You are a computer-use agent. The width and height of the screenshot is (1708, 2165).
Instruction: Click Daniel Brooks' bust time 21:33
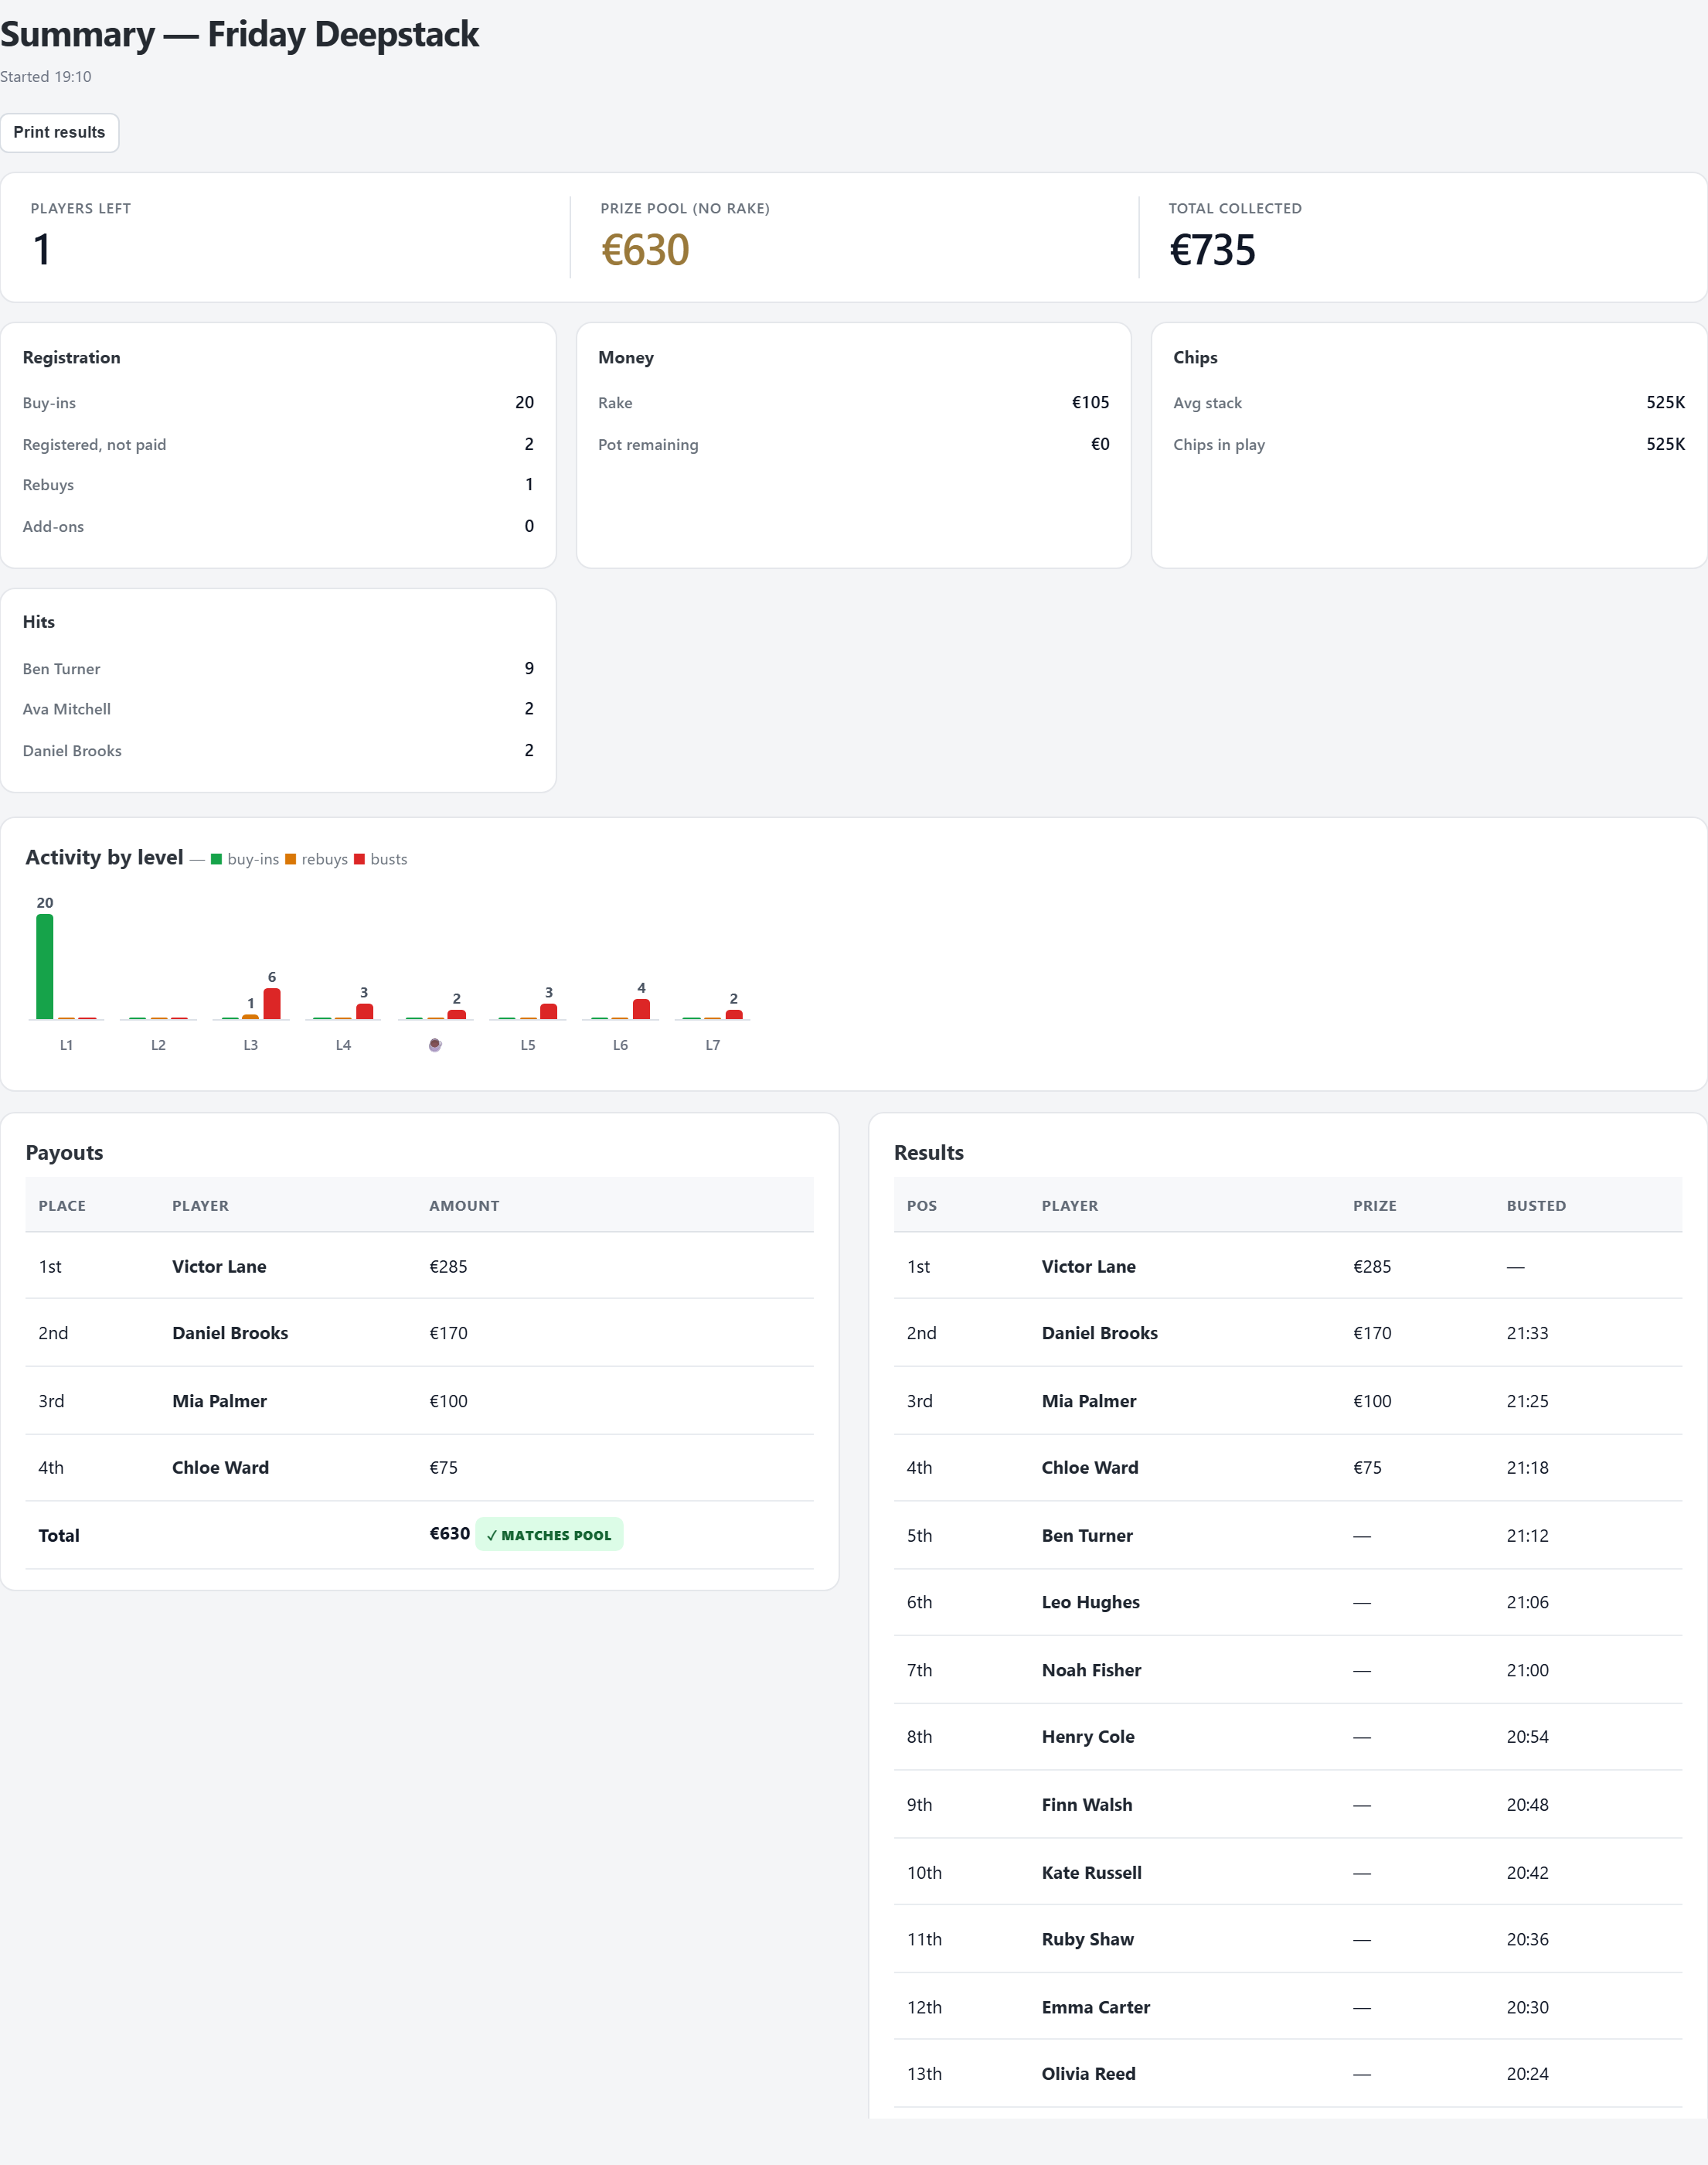coord(1527,1332)
